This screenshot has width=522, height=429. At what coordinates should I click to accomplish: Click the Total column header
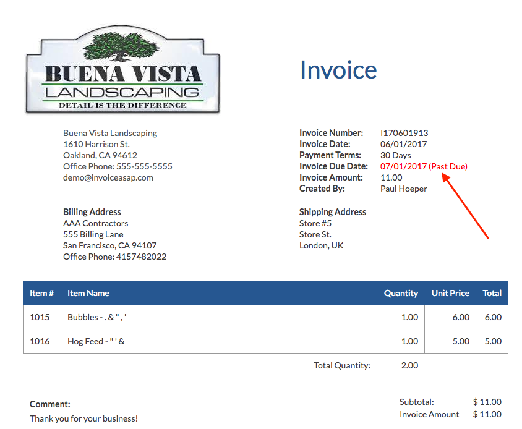[x=492, y=293]
